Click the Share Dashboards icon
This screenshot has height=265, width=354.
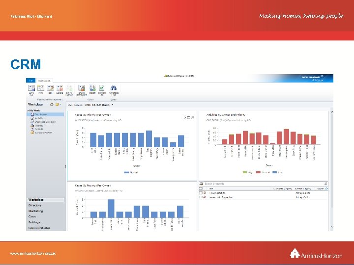coord(82,88)
